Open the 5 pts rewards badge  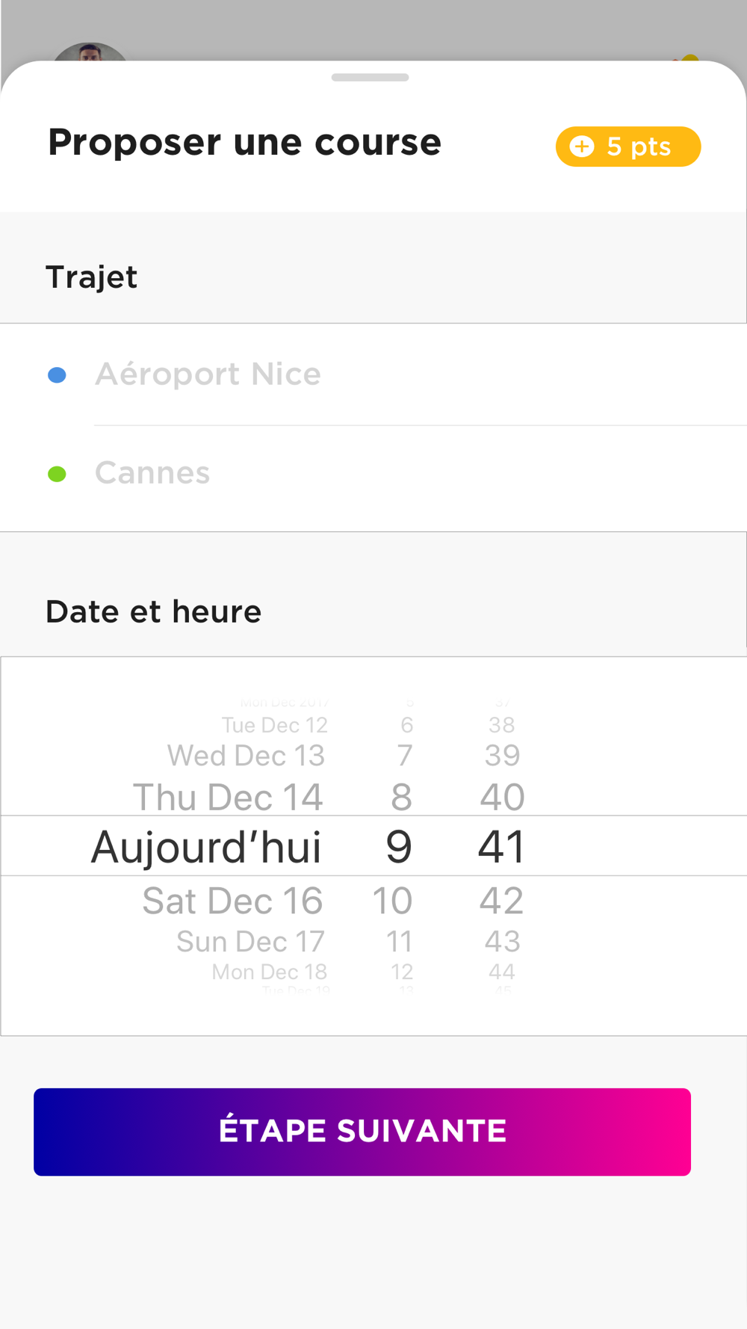pyautogui.click(x=627, y=147)
